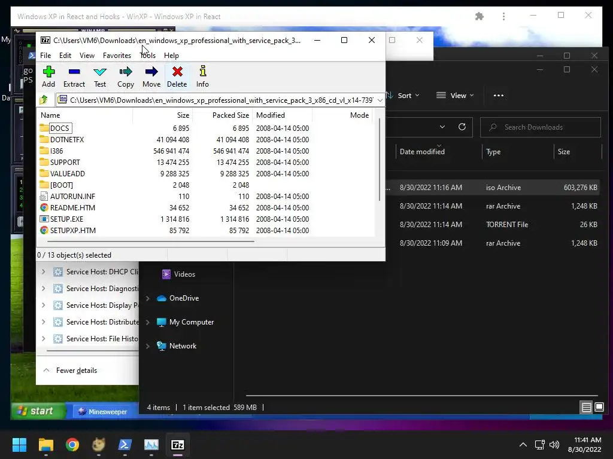
Task: Refresh the Downloads folder view
Action: tap(462, 127)
